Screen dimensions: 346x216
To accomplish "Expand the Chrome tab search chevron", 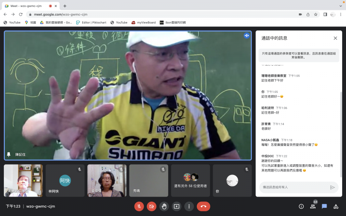I will coord(340,6).
